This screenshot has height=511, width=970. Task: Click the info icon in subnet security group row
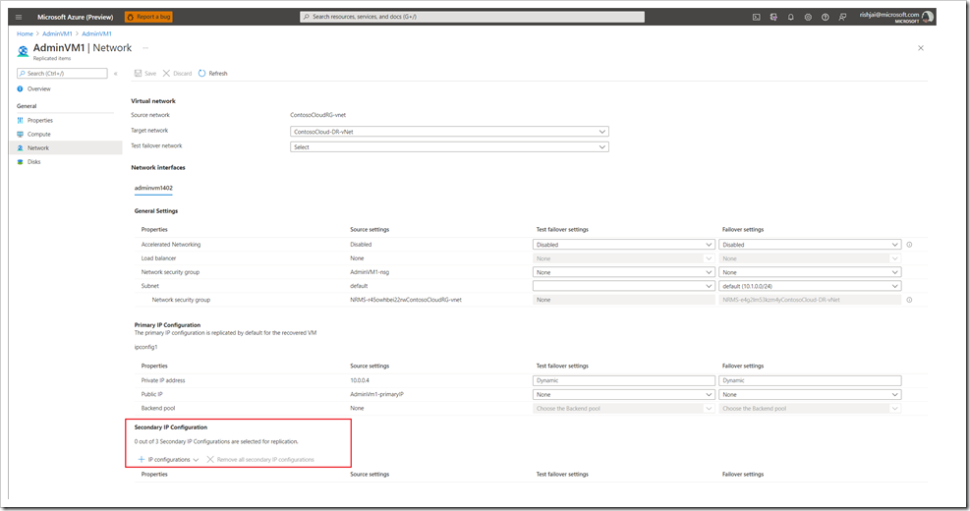[909, 300]
